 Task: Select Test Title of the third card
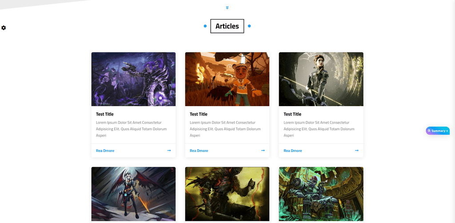tap(292, 114)
